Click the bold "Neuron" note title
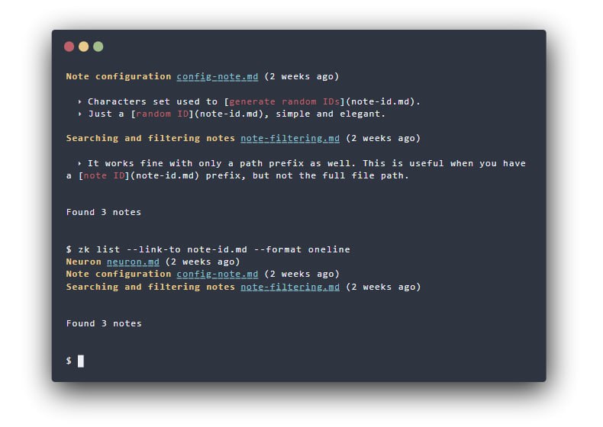This screenshot has height=427, width=603. pyautogui.click(x=83, y=262)
